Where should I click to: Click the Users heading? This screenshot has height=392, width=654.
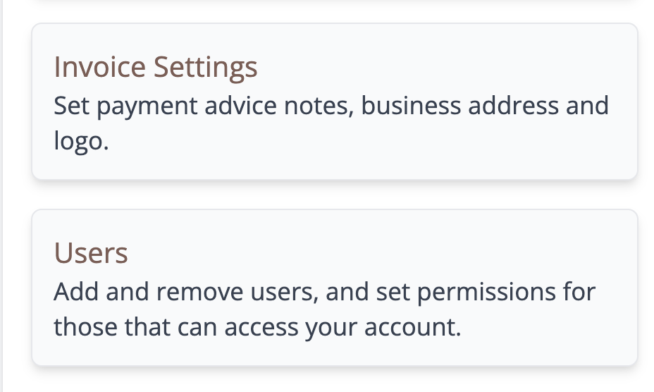click(x=91, y=253)
